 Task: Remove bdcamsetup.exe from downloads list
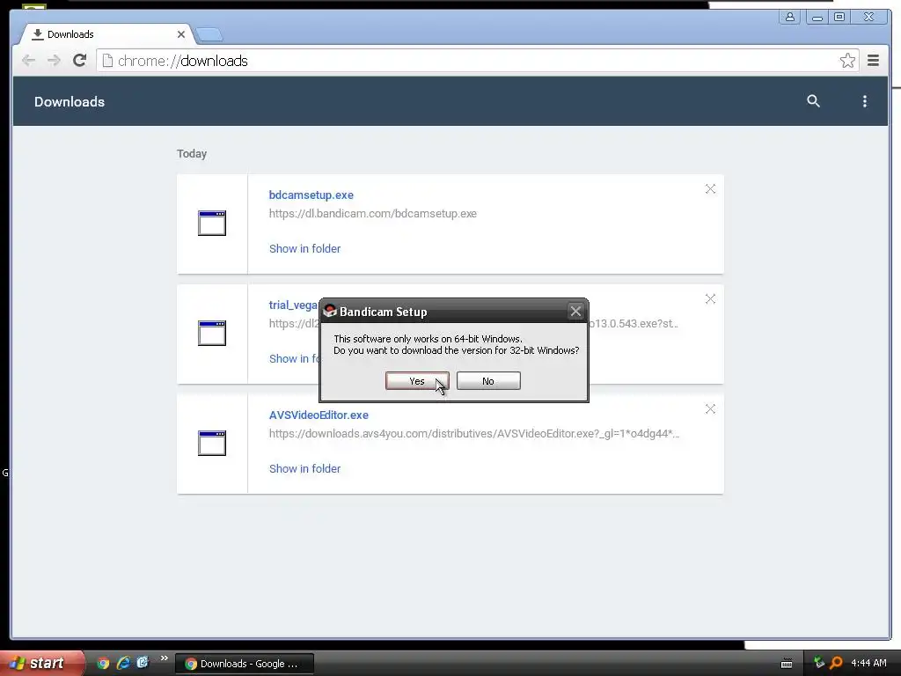pyautogui.click(x=710, y=189)
